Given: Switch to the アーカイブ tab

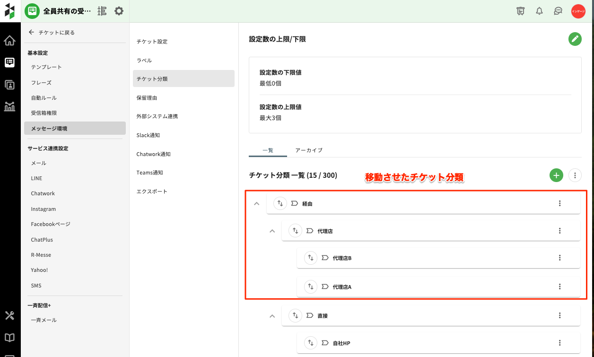Looking at the screenshot, I should coord(308,150).
